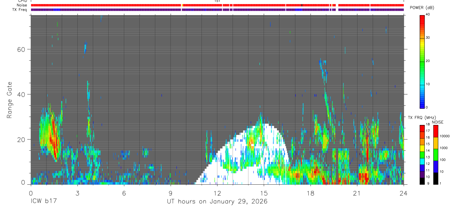Image resolution: width=454 pixels, height=209 pixels.
Task: Click the '0' tick on the power colorbar
Action: (427, 107)
